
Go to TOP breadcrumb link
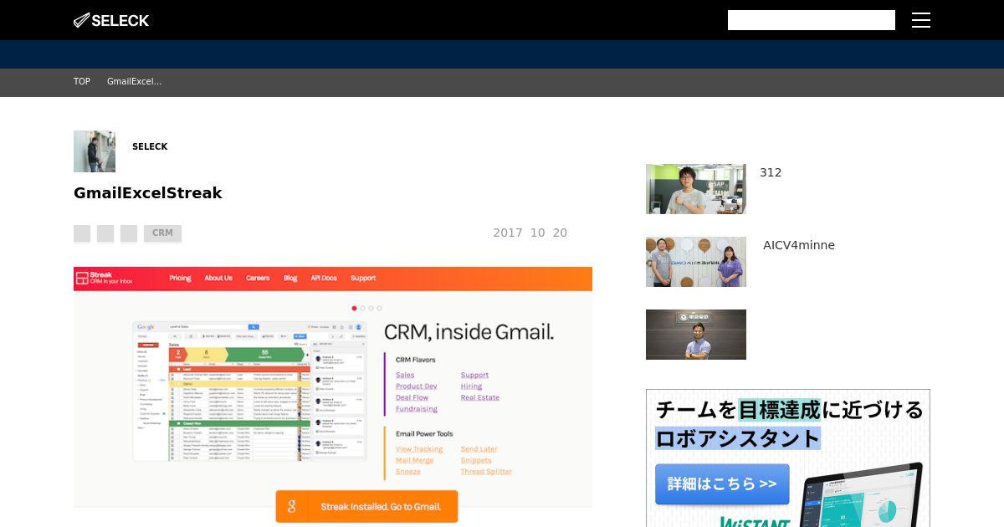[82, 82]
